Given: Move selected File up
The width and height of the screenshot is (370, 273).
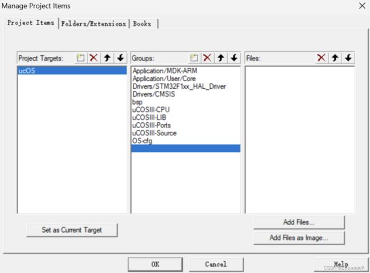Looking at the screenshot, I should 335,58.
